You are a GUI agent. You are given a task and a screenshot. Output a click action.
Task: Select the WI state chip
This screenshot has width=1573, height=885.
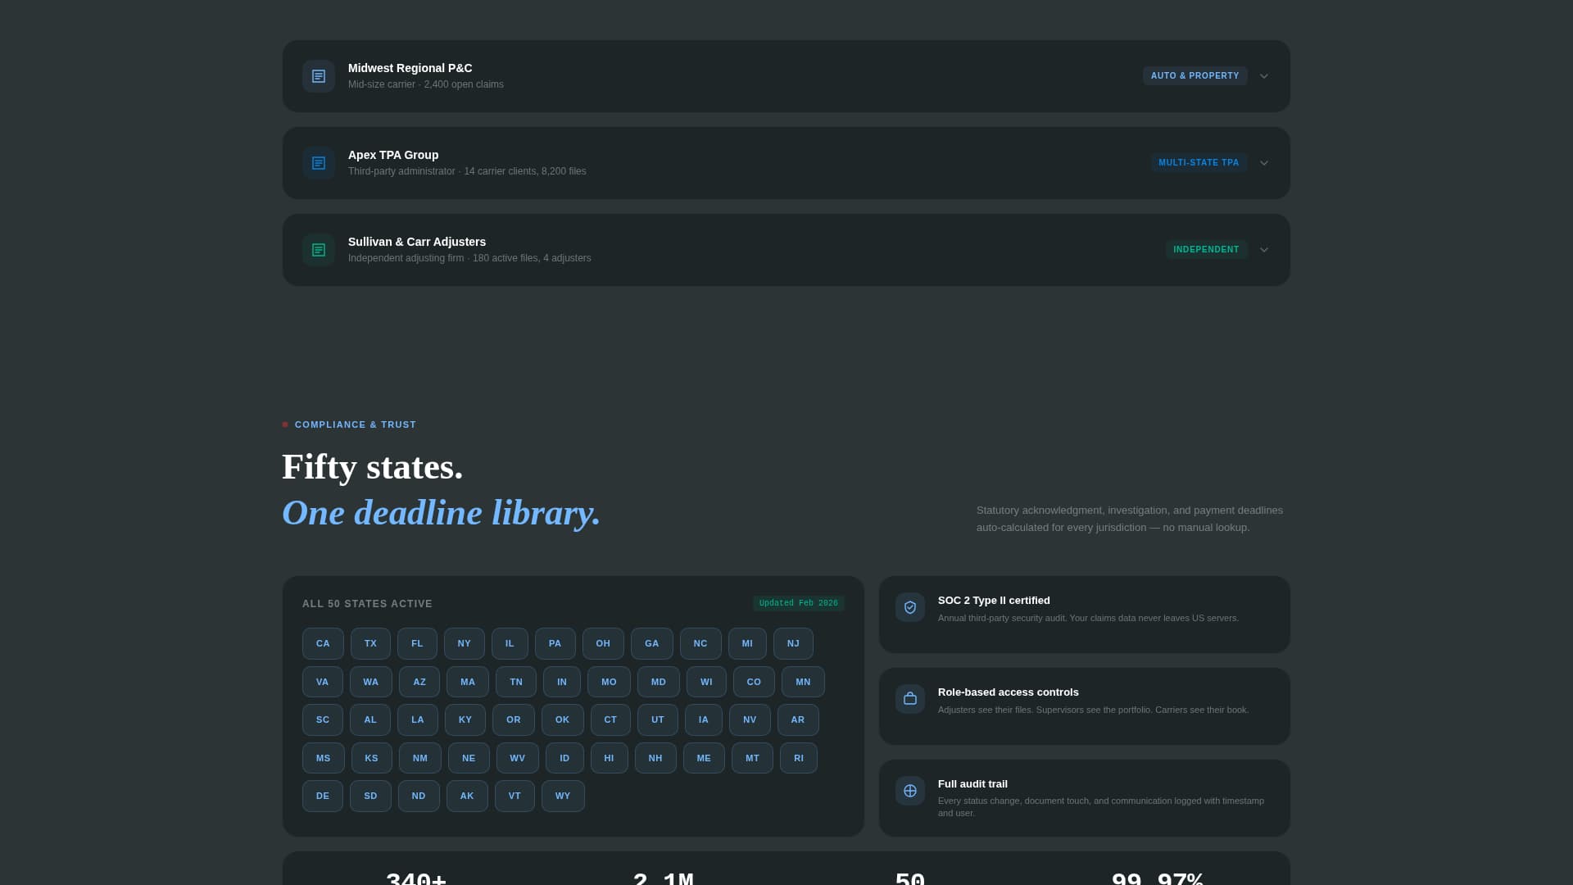706,682
